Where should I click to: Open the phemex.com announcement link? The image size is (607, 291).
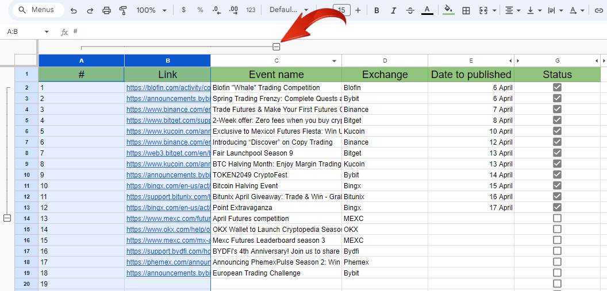pyautogui.click(x=168, y=262)
